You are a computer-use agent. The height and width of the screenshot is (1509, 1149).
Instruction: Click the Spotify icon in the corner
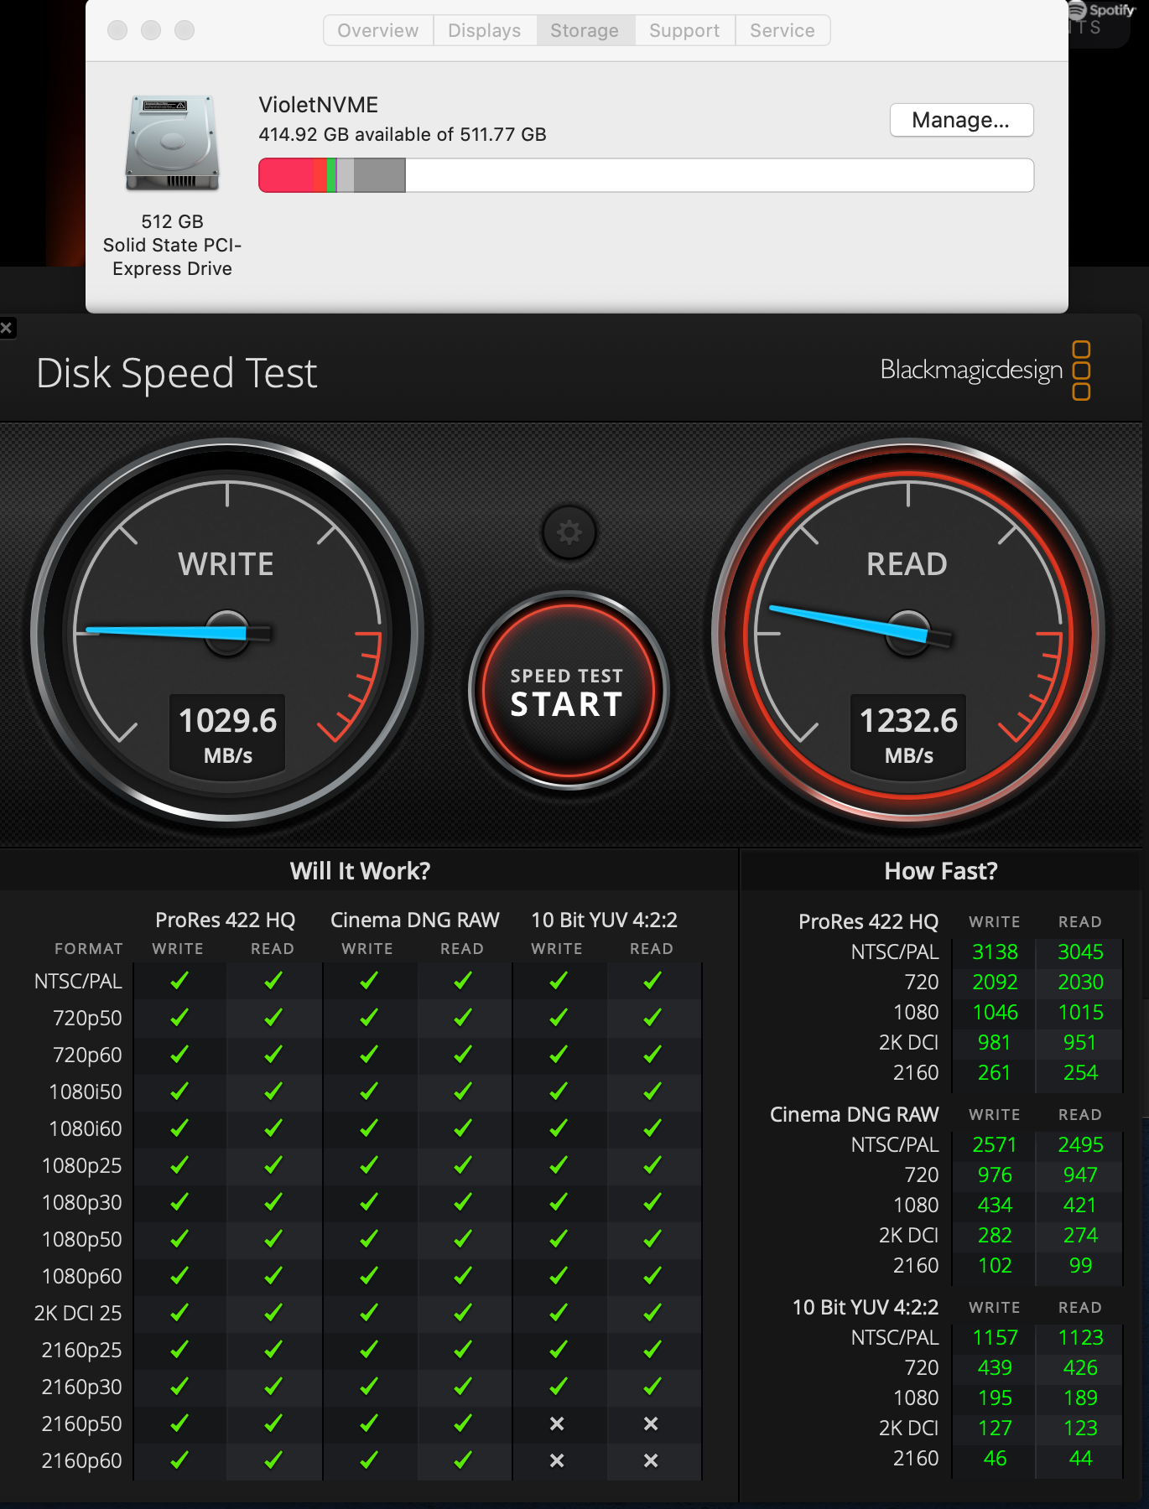[x=1078, y=11]
